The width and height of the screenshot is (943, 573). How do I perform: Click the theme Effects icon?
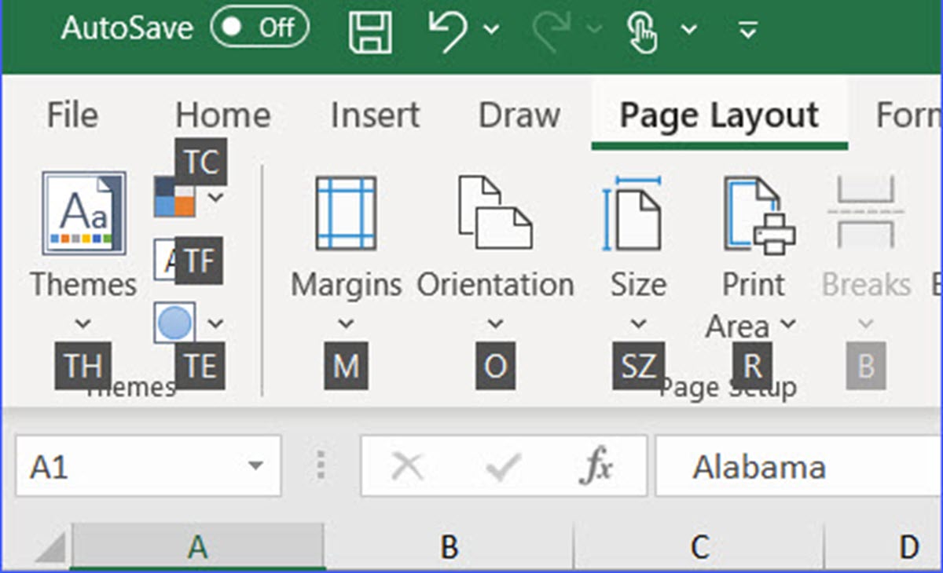[174, 322]
